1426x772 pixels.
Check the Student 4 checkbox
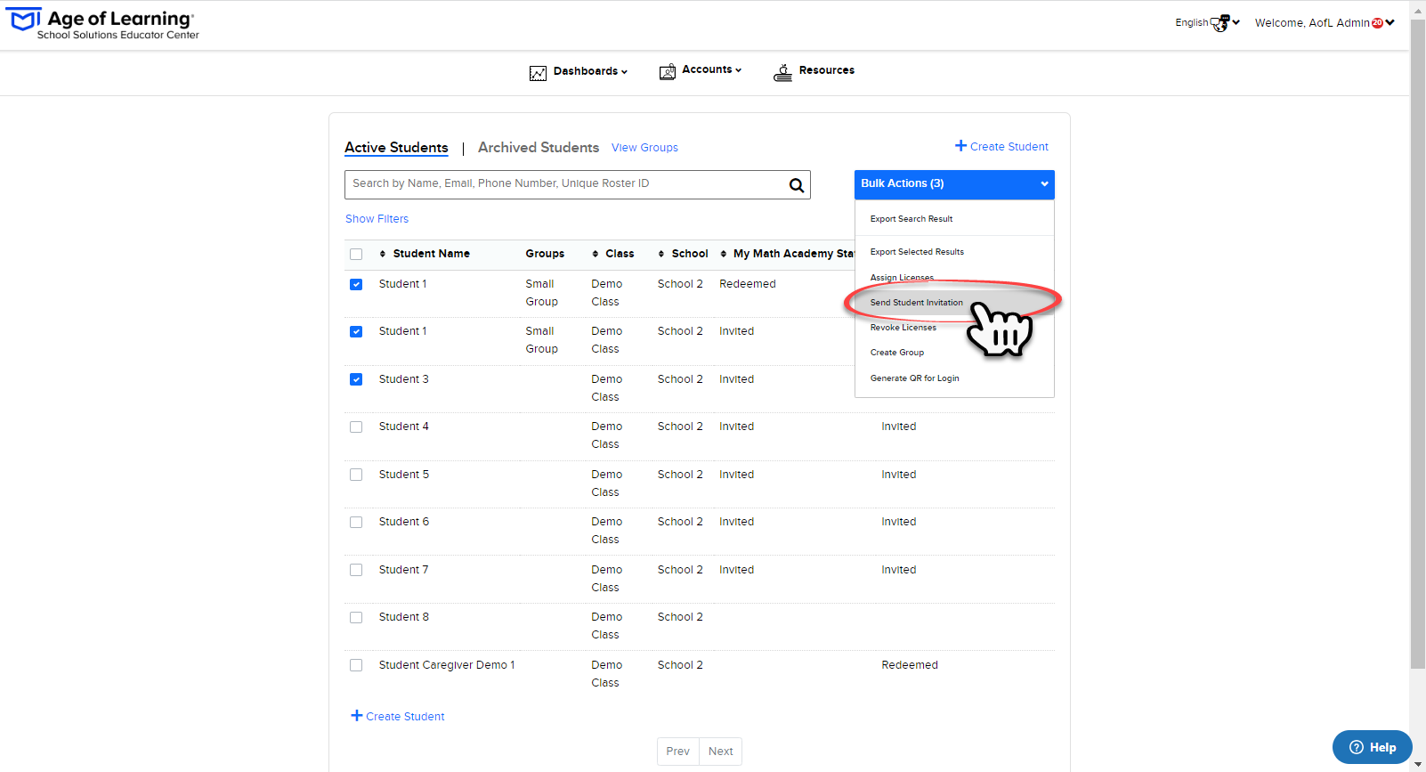pos(356,427)
